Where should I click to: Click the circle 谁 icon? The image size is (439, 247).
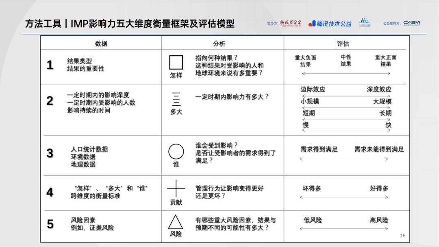176,152
